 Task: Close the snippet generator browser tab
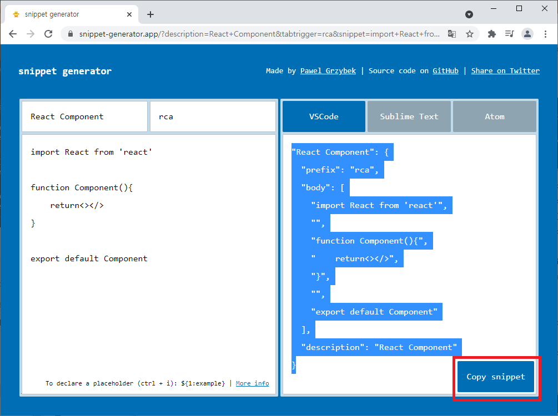click(129, 14)
